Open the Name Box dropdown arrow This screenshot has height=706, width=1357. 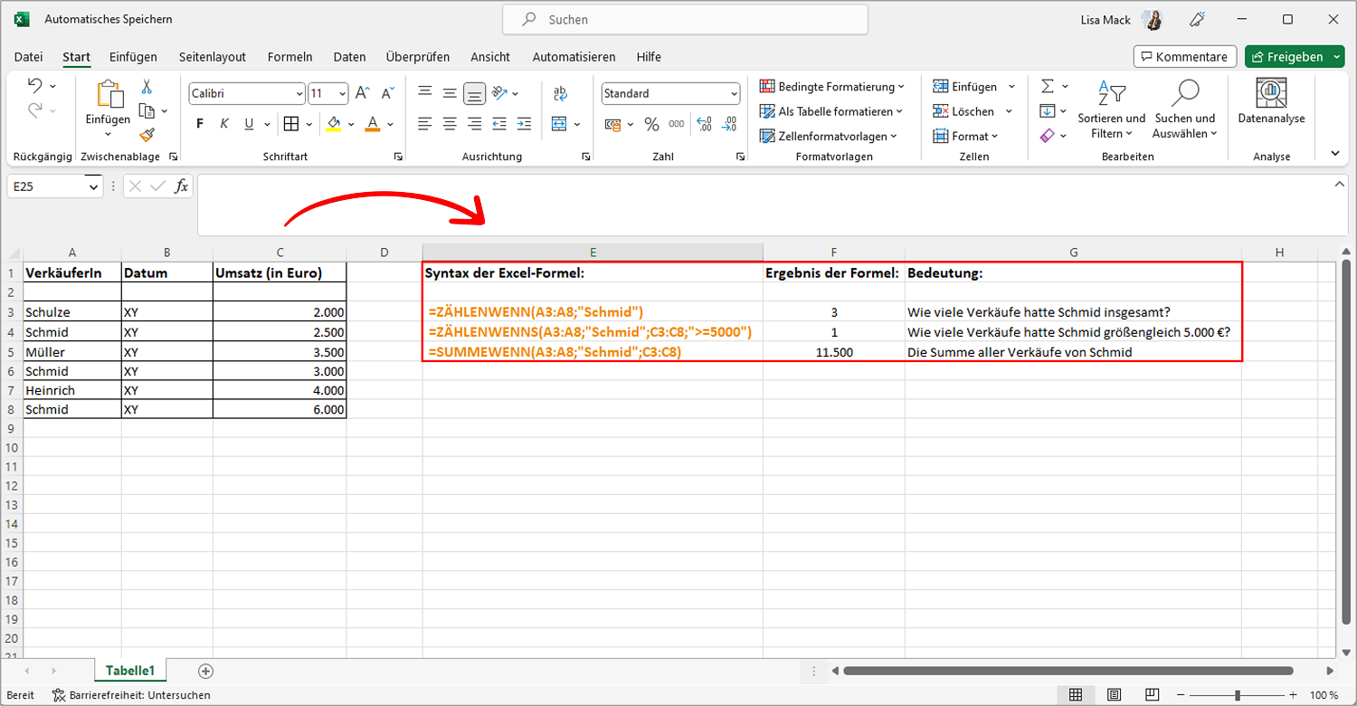93,186
